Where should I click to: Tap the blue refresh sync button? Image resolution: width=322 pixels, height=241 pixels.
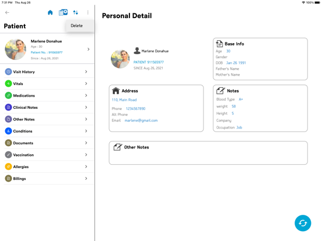(303, 223)
